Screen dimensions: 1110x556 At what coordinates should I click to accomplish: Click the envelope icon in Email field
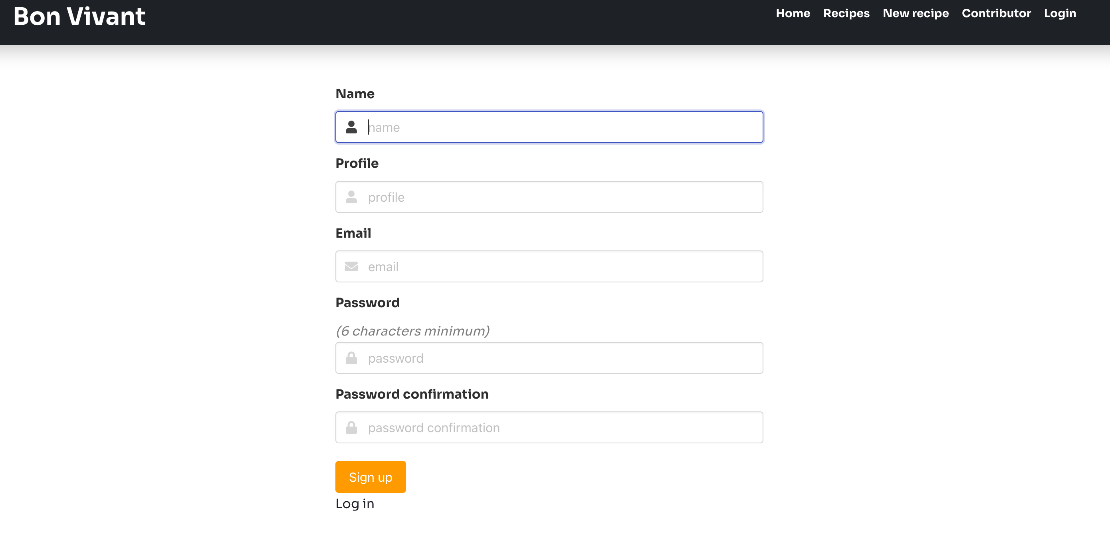pos(351,266)
